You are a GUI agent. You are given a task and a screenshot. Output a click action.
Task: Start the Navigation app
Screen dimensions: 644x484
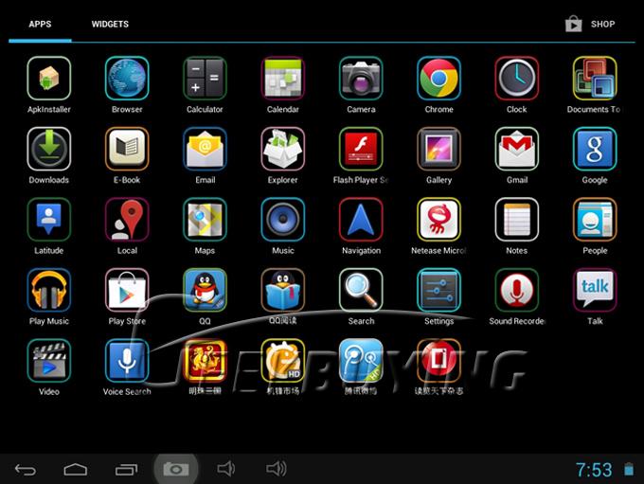coord(361,220)
